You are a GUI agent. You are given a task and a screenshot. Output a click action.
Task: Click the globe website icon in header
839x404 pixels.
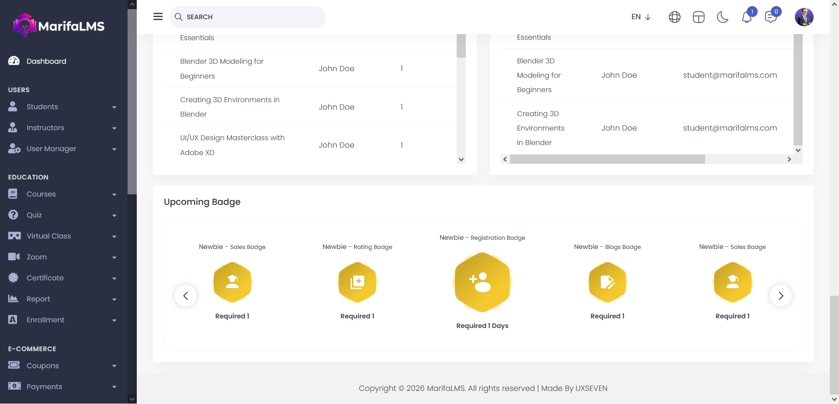(674, 17)
